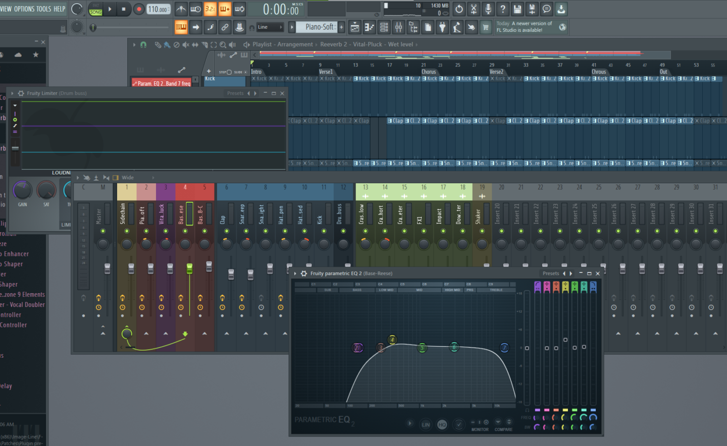Toggle PAT/SONG mode switch

point(95,9)
